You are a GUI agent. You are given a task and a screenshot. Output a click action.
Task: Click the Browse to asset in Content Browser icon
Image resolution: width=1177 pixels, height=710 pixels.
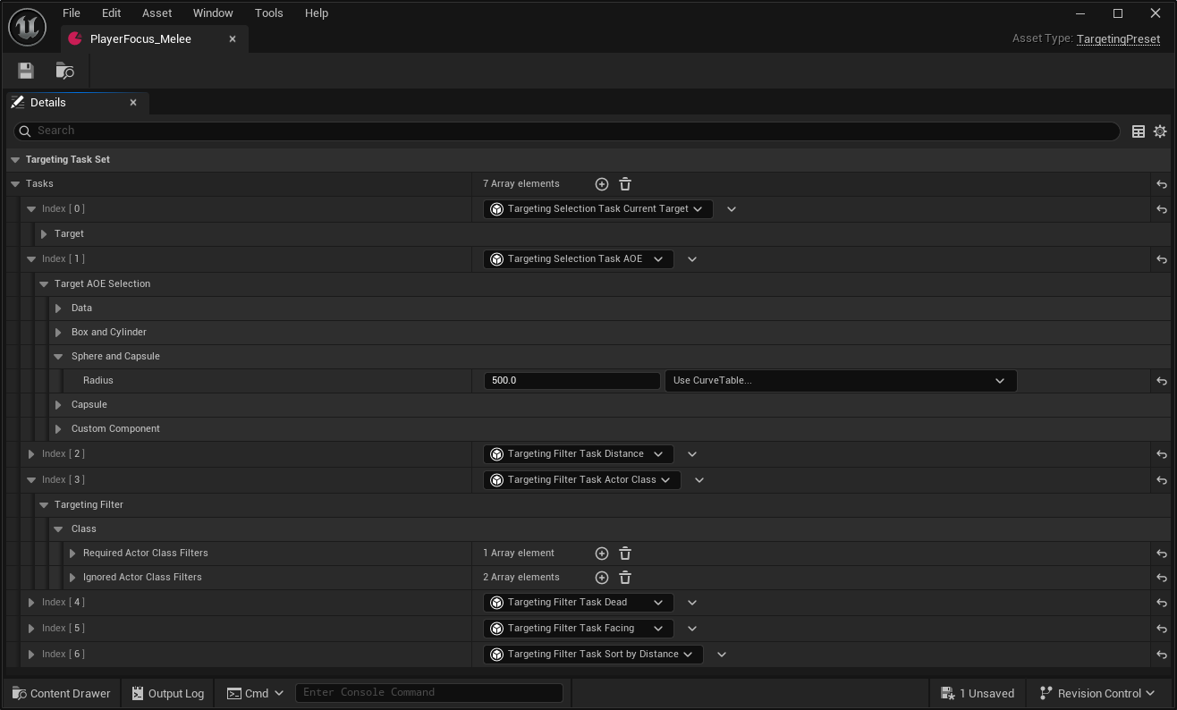(64, 71)
